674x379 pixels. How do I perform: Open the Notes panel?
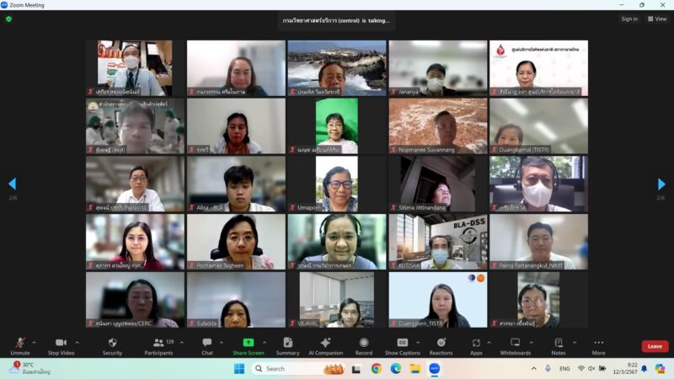pyautogui.click(x=559, y=346)
